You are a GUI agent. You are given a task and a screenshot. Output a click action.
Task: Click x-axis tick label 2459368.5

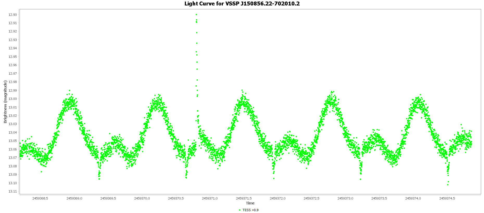pos(40,198)
